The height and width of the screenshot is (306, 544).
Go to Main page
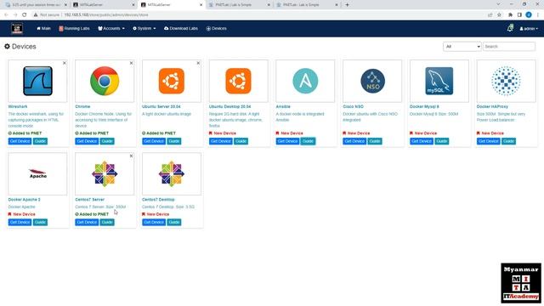click(x=43, y=28)
